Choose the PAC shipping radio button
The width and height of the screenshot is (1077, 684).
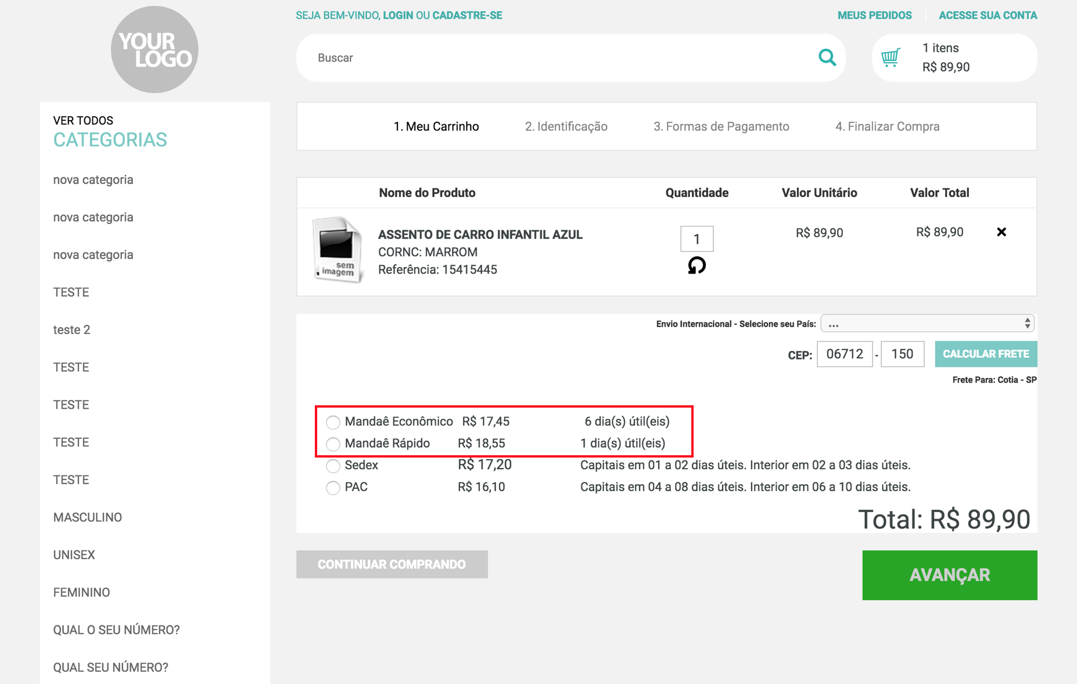click(333, 488)
